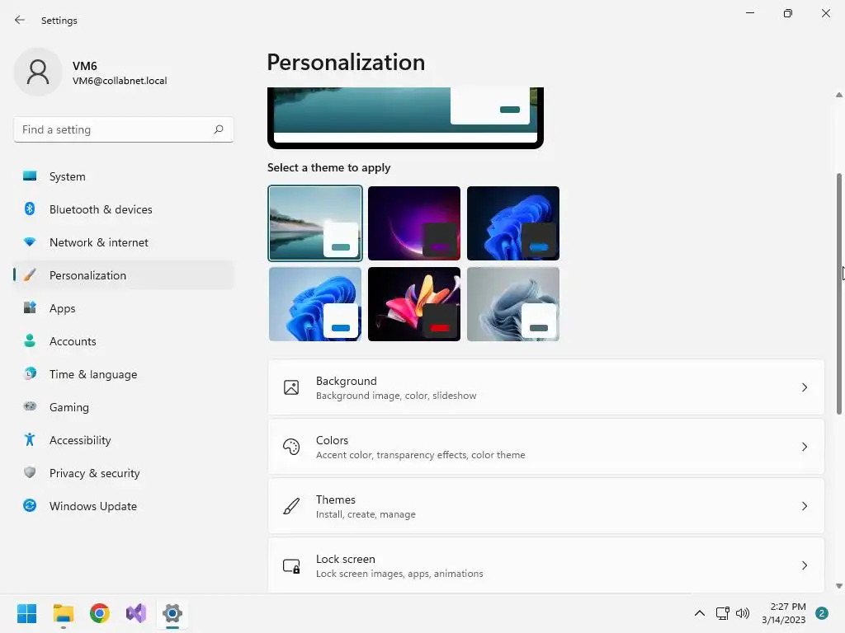Click the Background picture icon
845x633 pixels.
[291, 387]
